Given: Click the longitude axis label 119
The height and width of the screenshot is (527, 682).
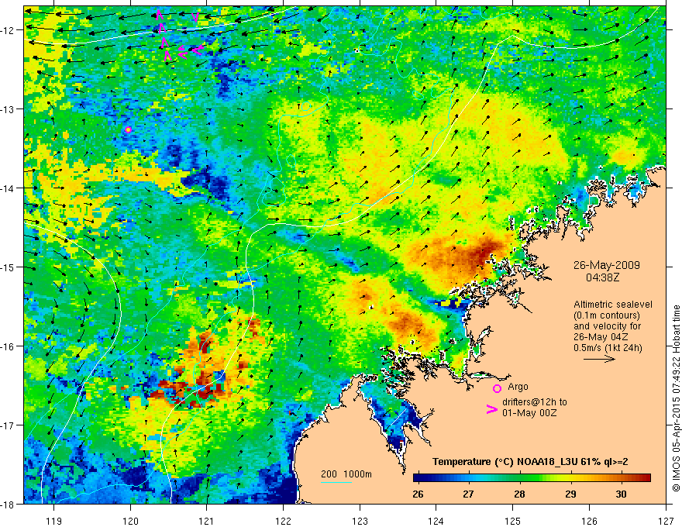Looking at the screenshot, I should [54, 521].
